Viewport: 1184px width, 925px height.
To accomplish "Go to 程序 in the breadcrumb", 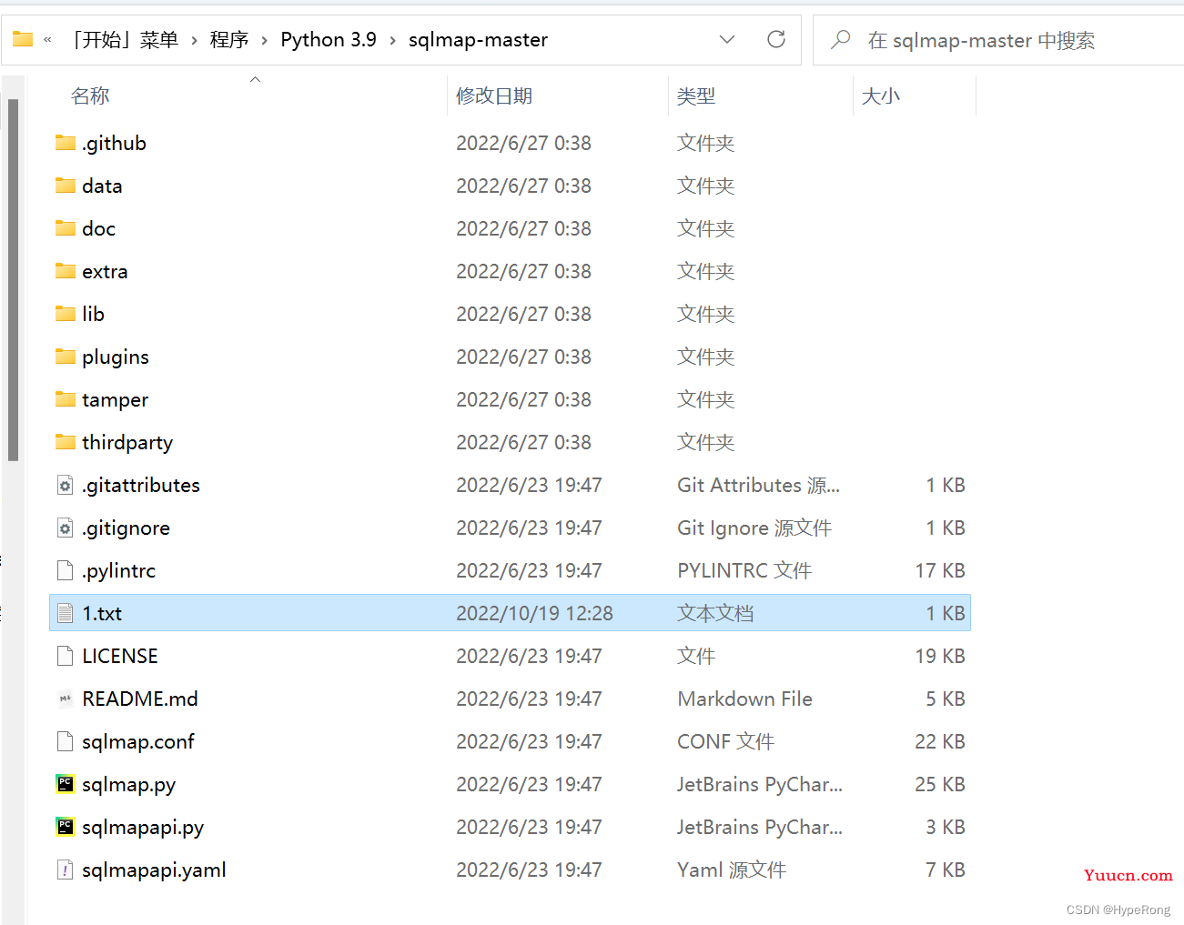I will pos(229,40).
